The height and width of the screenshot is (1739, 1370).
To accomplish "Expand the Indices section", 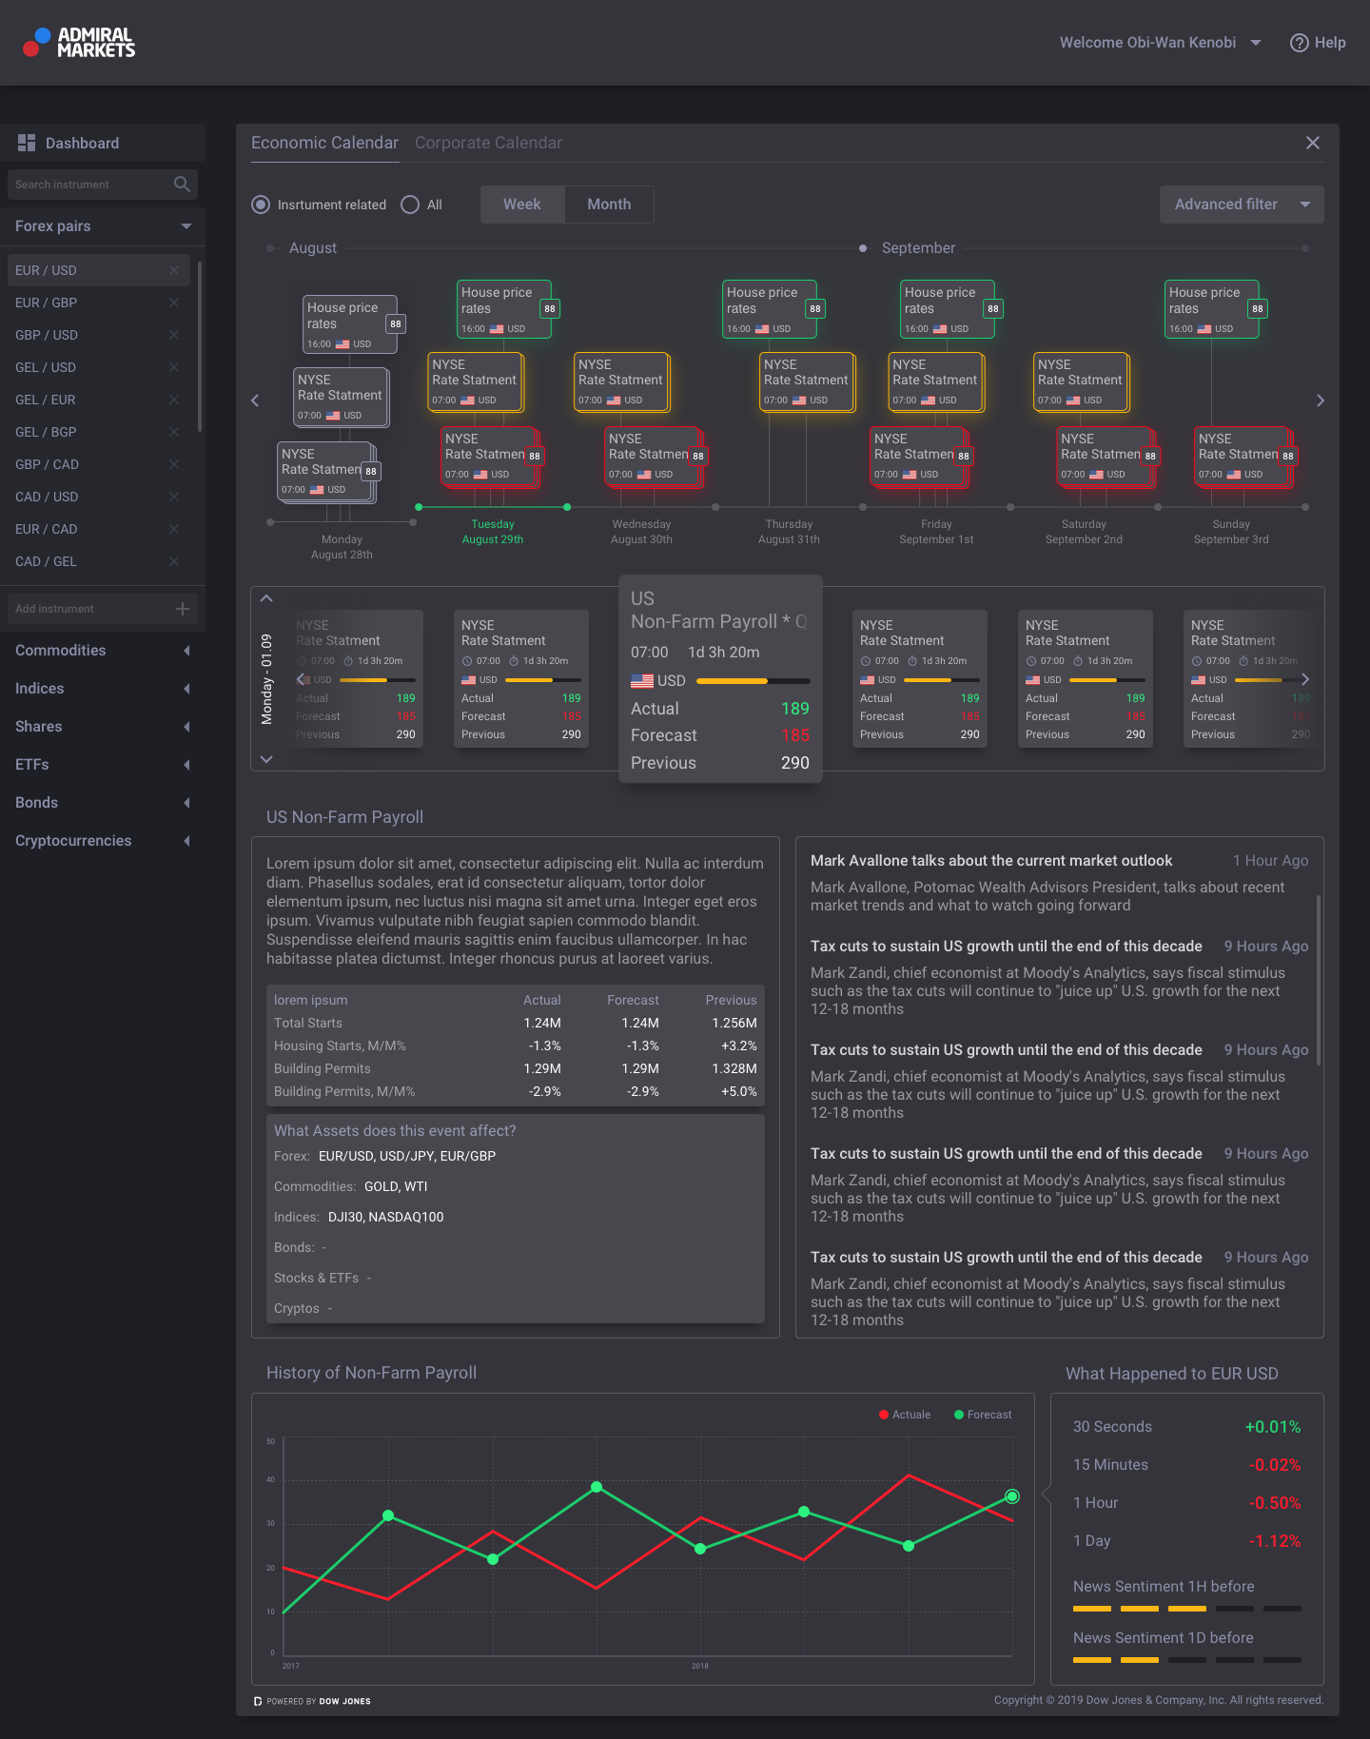I will click(x=186, y=689).
